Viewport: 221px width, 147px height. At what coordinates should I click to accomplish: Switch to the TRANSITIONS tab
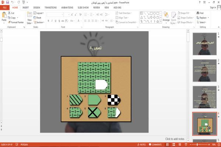tap(50, 8)
